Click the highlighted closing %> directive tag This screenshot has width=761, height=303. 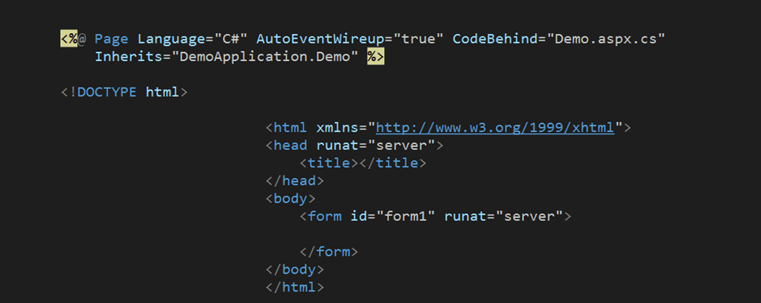pos(375,57)
